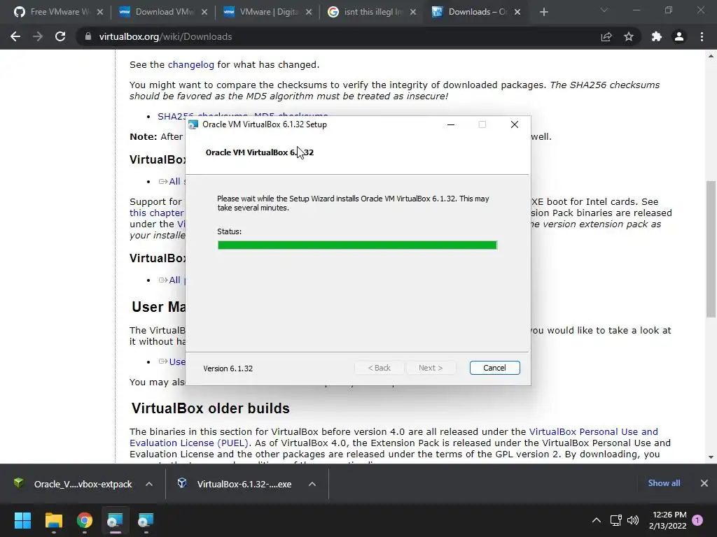Viewport: 717px width, 537px height.
Task: Click the 'Version 6.1.32' label in the installer
Action: pyautogui.click(x=228, y=368)
